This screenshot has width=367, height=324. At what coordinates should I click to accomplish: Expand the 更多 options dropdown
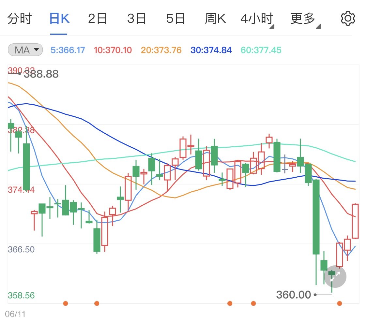pos(304,19)
